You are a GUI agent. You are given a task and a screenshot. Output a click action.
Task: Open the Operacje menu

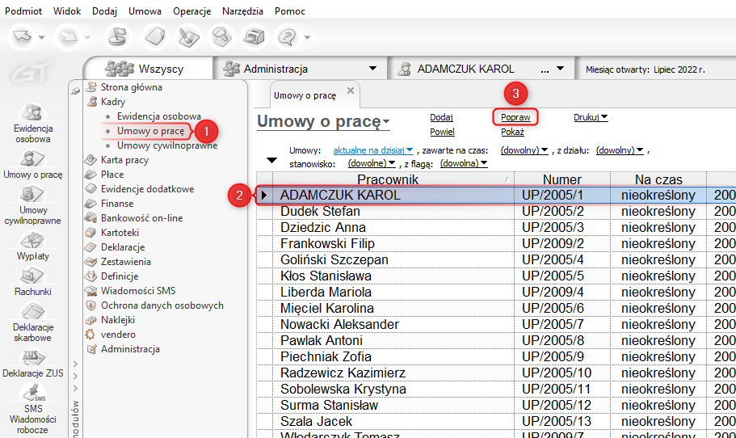point(191,11)
